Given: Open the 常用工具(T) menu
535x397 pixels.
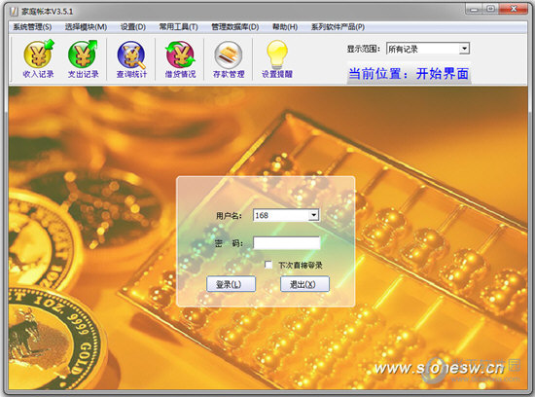Looking at the screenshot, I should click(x=178, y=27).
